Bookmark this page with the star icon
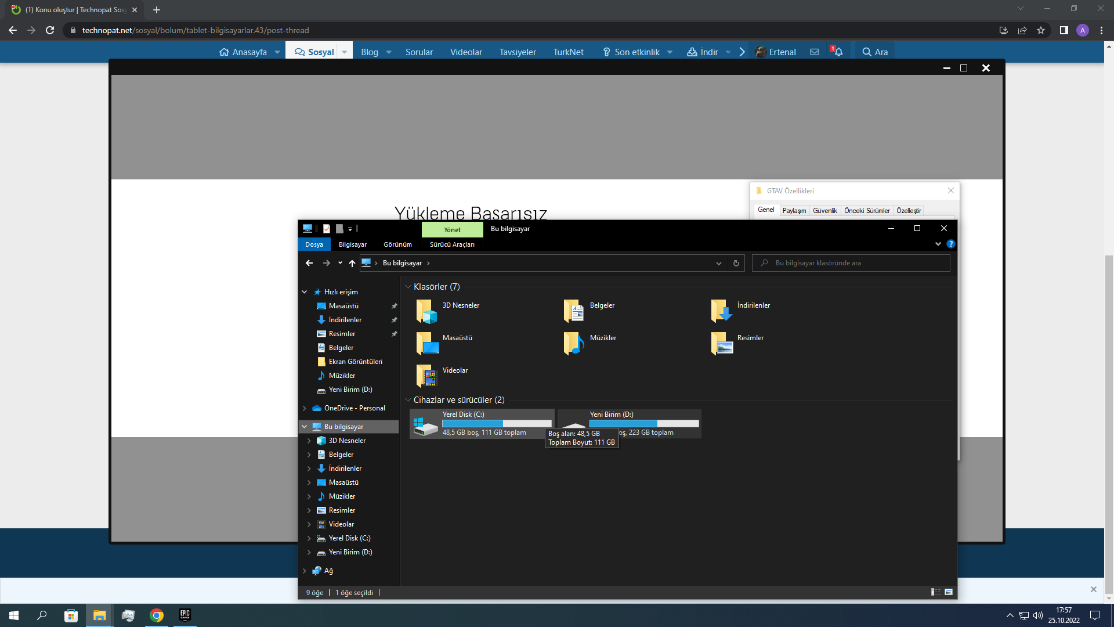Viewport: 1114px width, 627px height. click(x=1041, y=30)
